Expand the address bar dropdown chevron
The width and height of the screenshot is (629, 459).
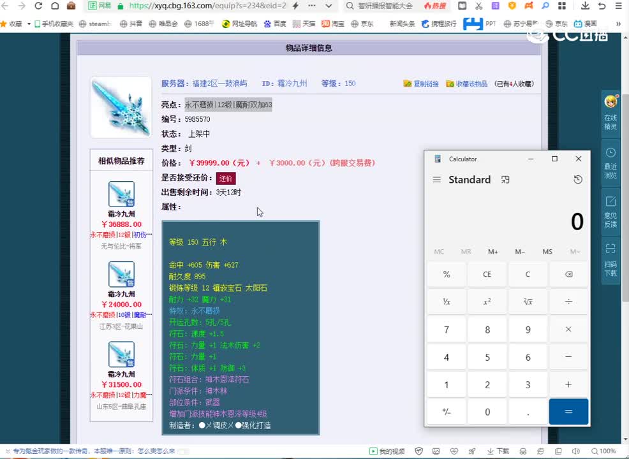click(329, 6)
